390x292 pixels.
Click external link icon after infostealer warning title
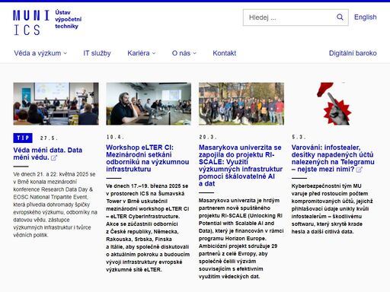(x=359, y=170)
